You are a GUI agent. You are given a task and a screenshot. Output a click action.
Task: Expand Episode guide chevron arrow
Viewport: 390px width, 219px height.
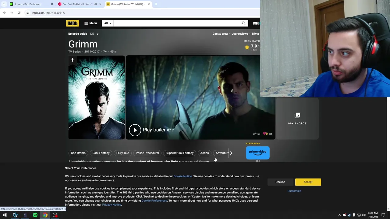click(x=97, y=34)
